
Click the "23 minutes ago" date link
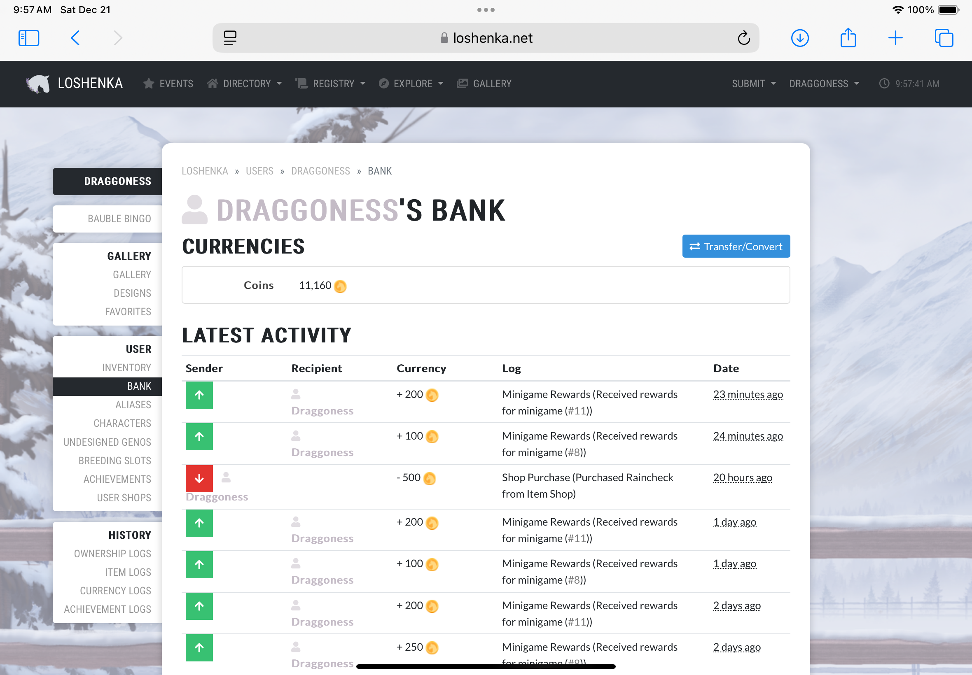747,394
